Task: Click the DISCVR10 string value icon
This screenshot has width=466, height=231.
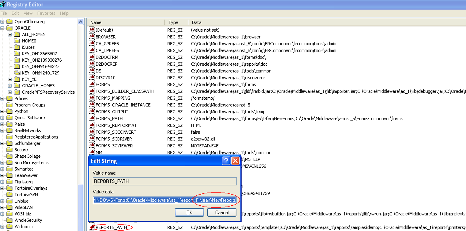Action: [92, 78]
